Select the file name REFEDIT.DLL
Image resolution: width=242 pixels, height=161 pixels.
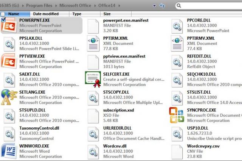coord(199,56)
